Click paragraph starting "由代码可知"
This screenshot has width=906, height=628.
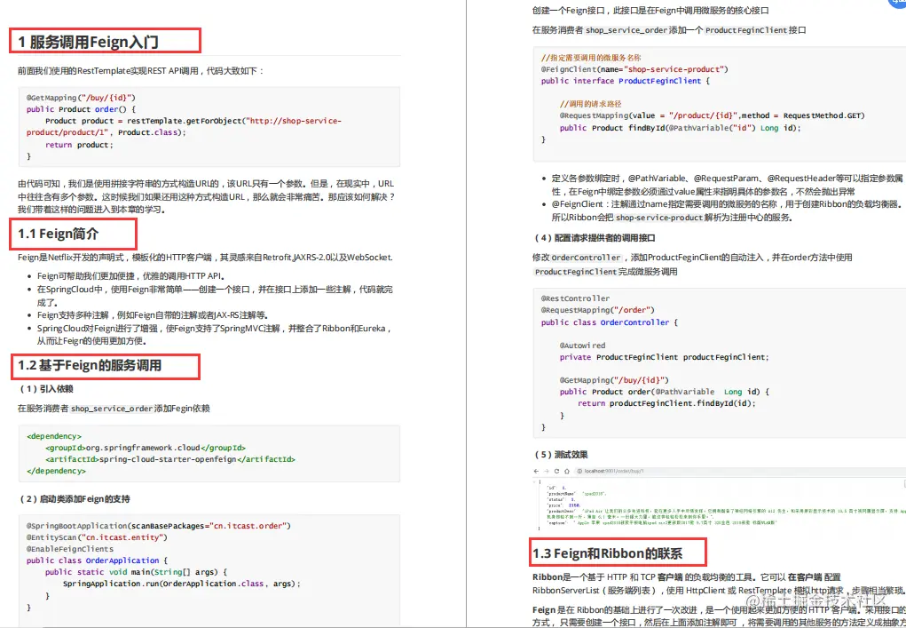click(206, 196)
